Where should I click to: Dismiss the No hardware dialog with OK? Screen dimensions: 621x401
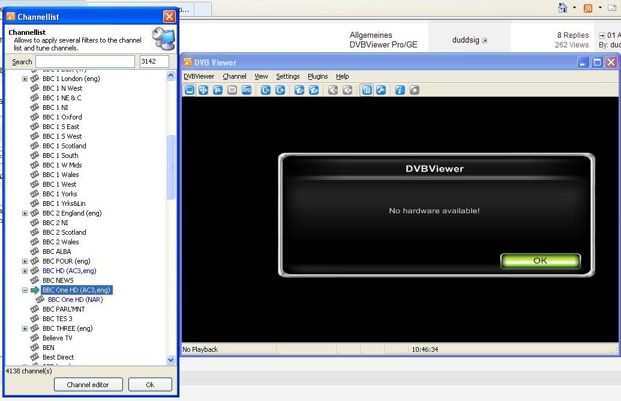540,261
